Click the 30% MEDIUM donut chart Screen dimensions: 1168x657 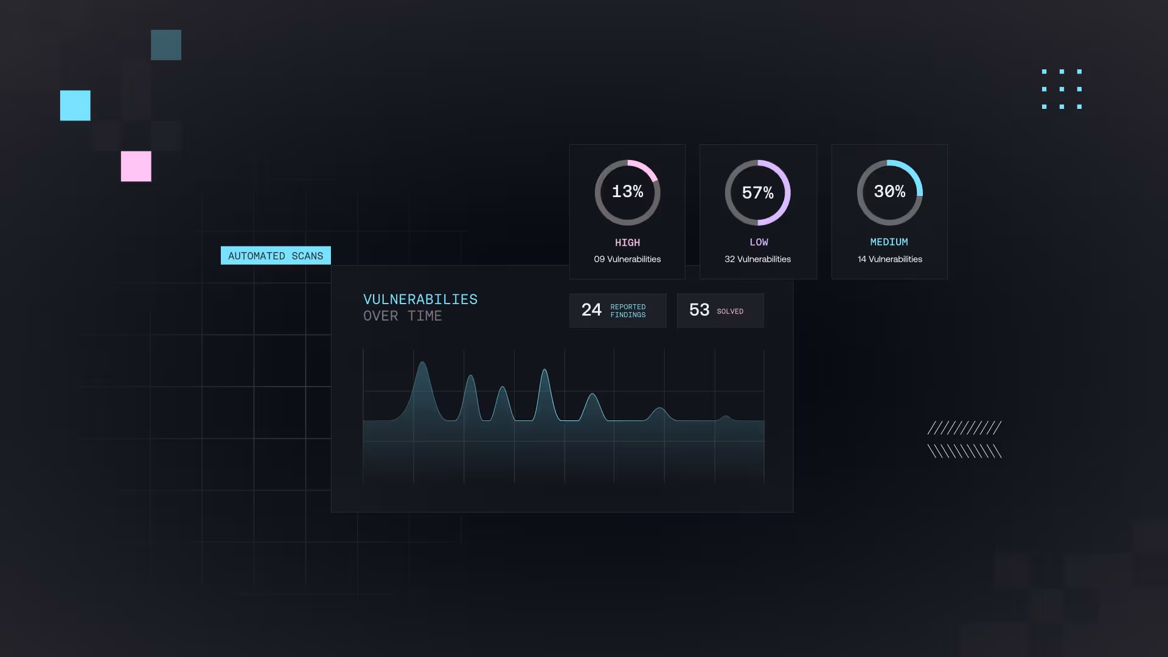pos(889,192)
